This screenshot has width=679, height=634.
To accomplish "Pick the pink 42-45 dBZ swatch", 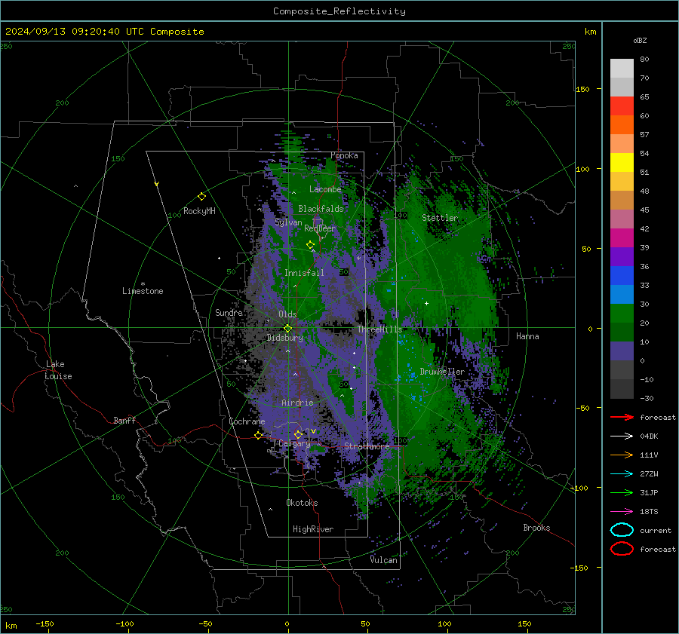I will (622, 219).
